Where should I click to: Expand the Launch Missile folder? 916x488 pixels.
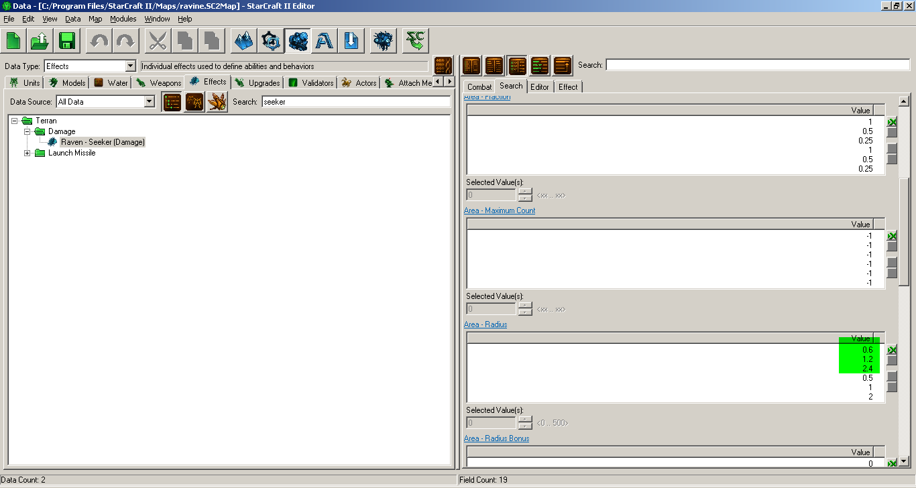[x=27, y=153]
